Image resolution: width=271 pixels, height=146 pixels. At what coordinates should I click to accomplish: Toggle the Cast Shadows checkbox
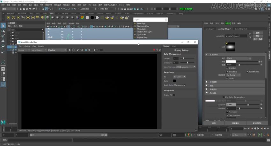click(x=227, y=116)
